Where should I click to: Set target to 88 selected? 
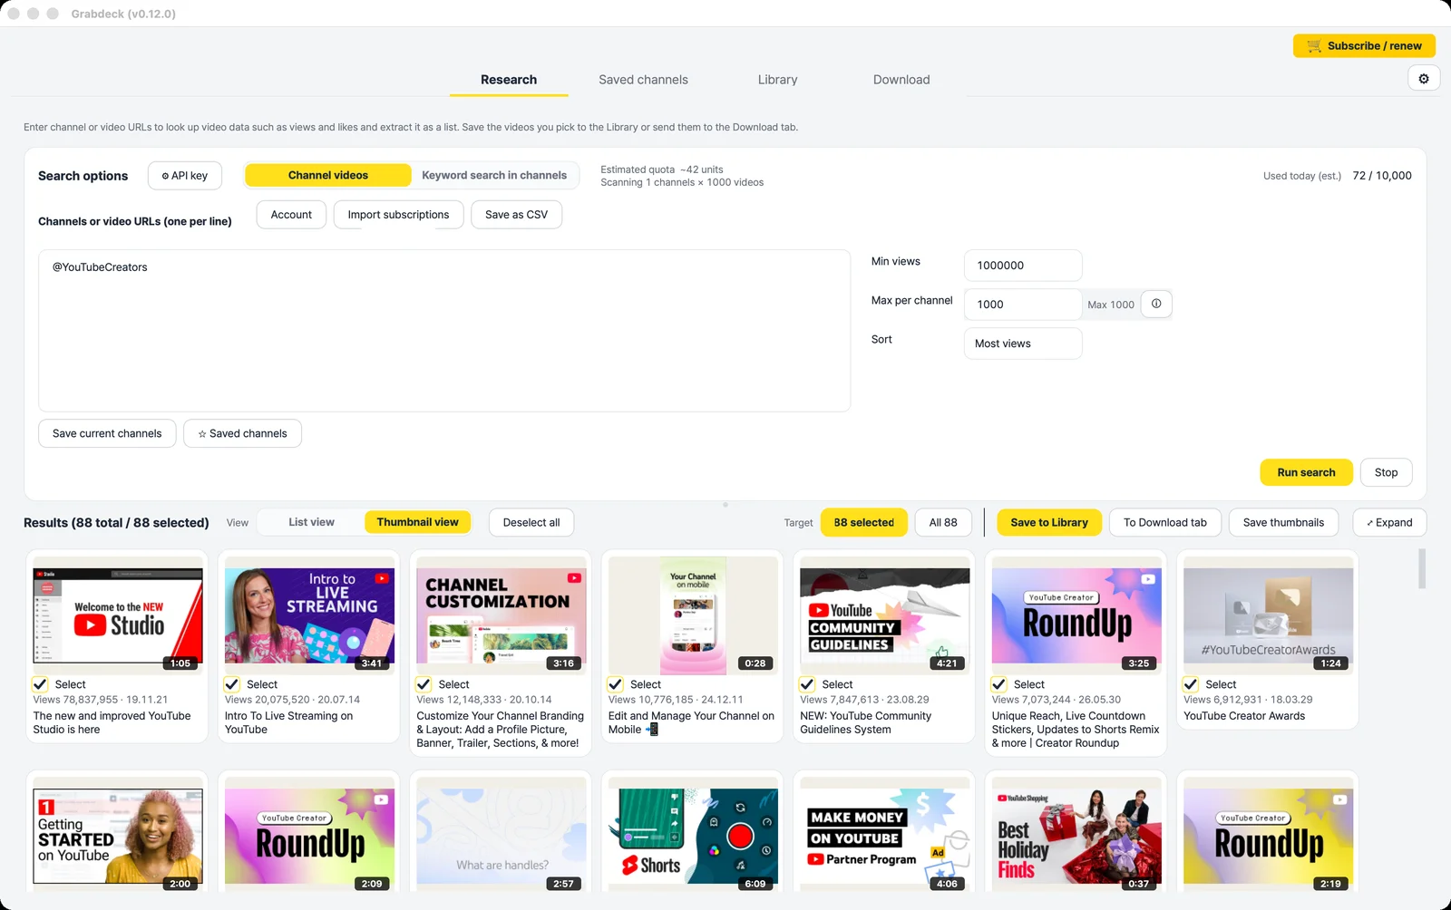864,523
